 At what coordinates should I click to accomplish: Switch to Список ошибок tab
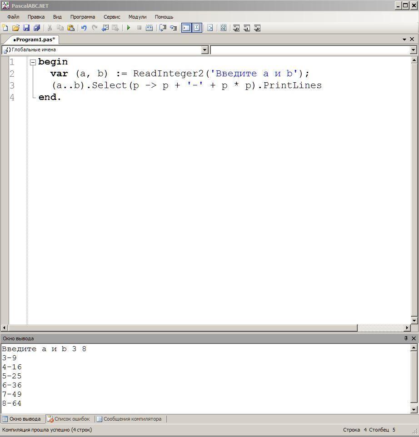point(69,419)
